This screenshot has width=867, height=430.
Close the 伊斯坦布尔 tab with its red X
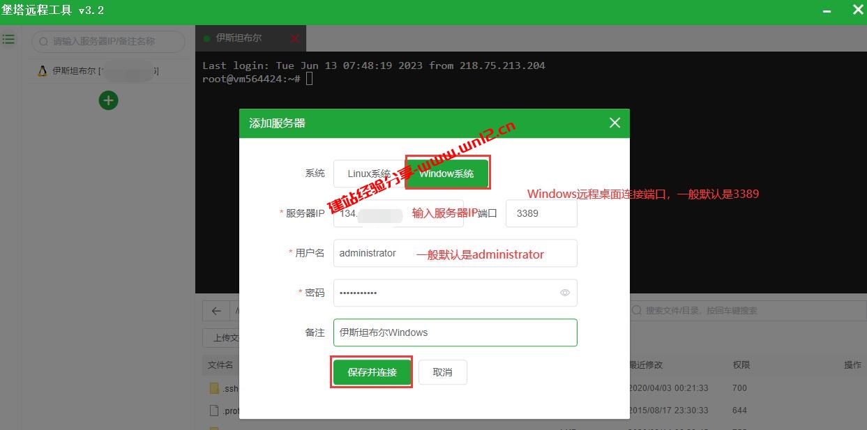pyautogui.click(x=294, y=38)
